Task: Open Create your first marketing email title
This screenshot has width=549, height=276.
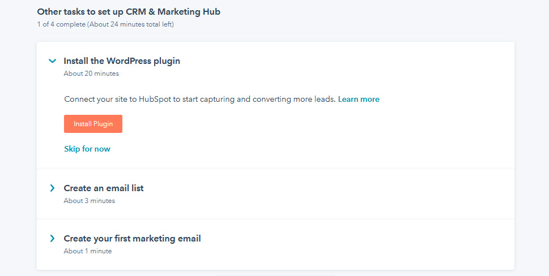Action: (x=133, y=239)
